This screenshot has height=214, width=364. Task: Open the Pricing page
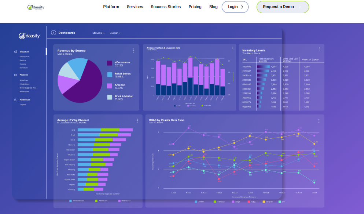tap(195, 7)
